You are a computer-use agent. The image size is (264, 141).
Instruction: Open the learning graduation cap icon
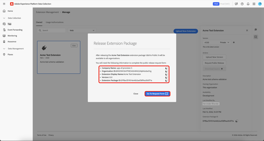[256, 30]
